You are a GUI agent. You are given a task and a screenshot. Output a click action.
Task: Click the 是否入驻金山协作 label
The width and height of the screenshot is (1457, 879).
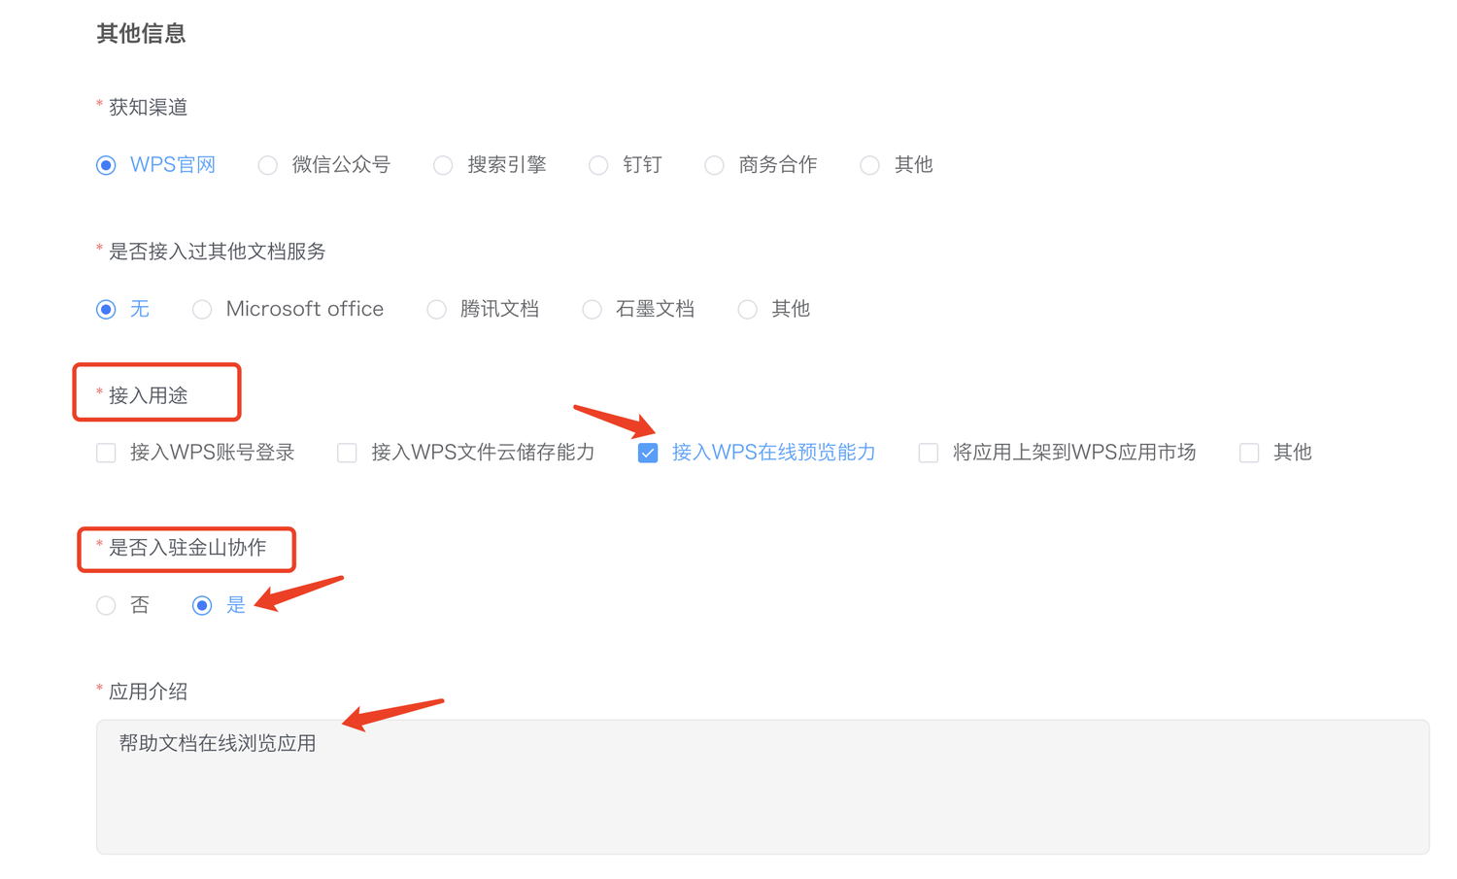click(x=187, y=548)
